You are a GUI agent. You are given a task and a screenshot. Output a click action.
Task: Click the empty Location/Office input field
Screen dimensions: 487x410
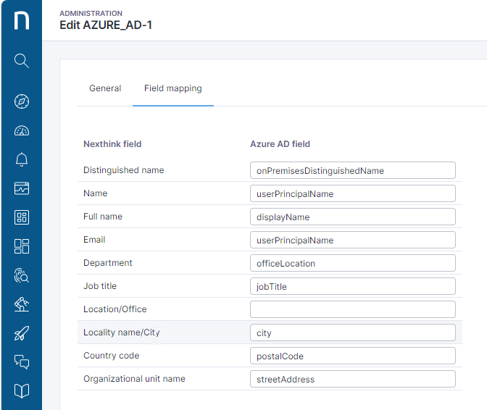click(352, 309)
